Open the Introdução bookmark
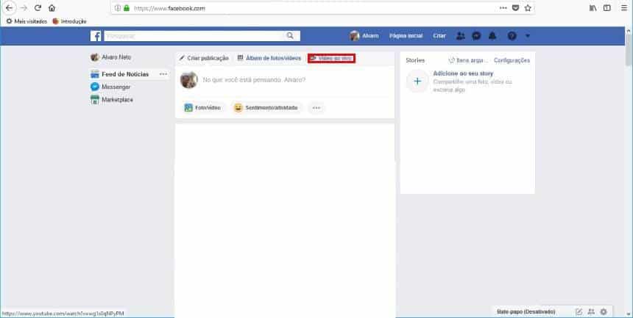This screenshot has width=633, height=318. click(69, 21)
